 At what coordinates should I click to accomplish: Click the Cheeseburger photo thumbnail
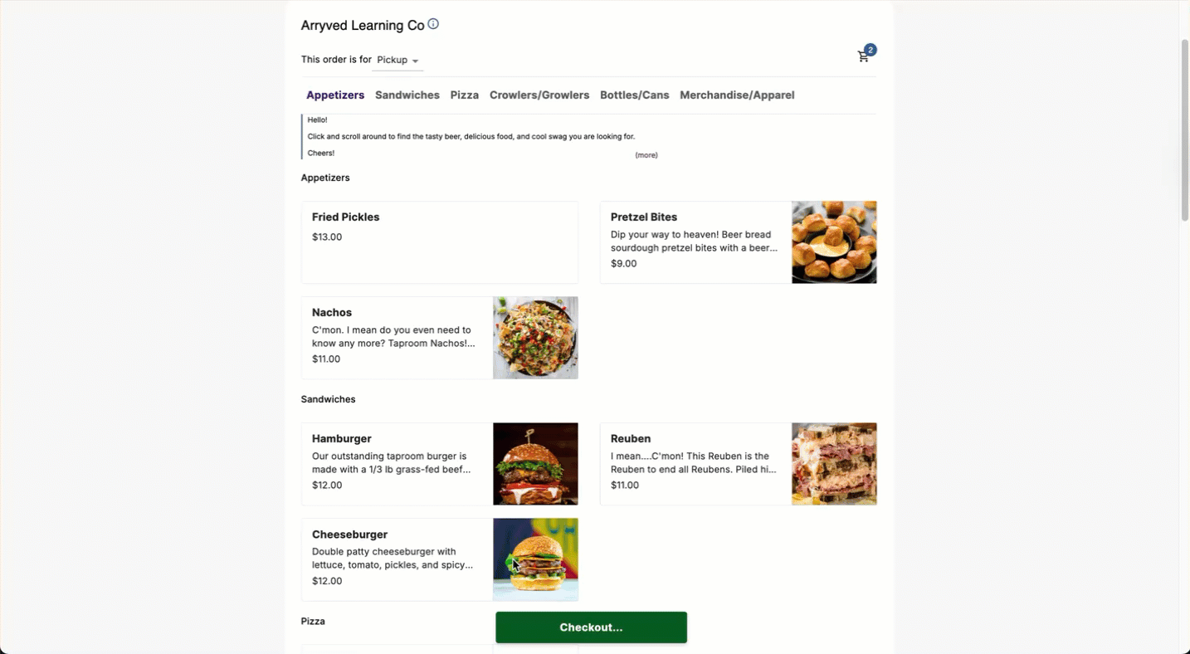point(535,559)
